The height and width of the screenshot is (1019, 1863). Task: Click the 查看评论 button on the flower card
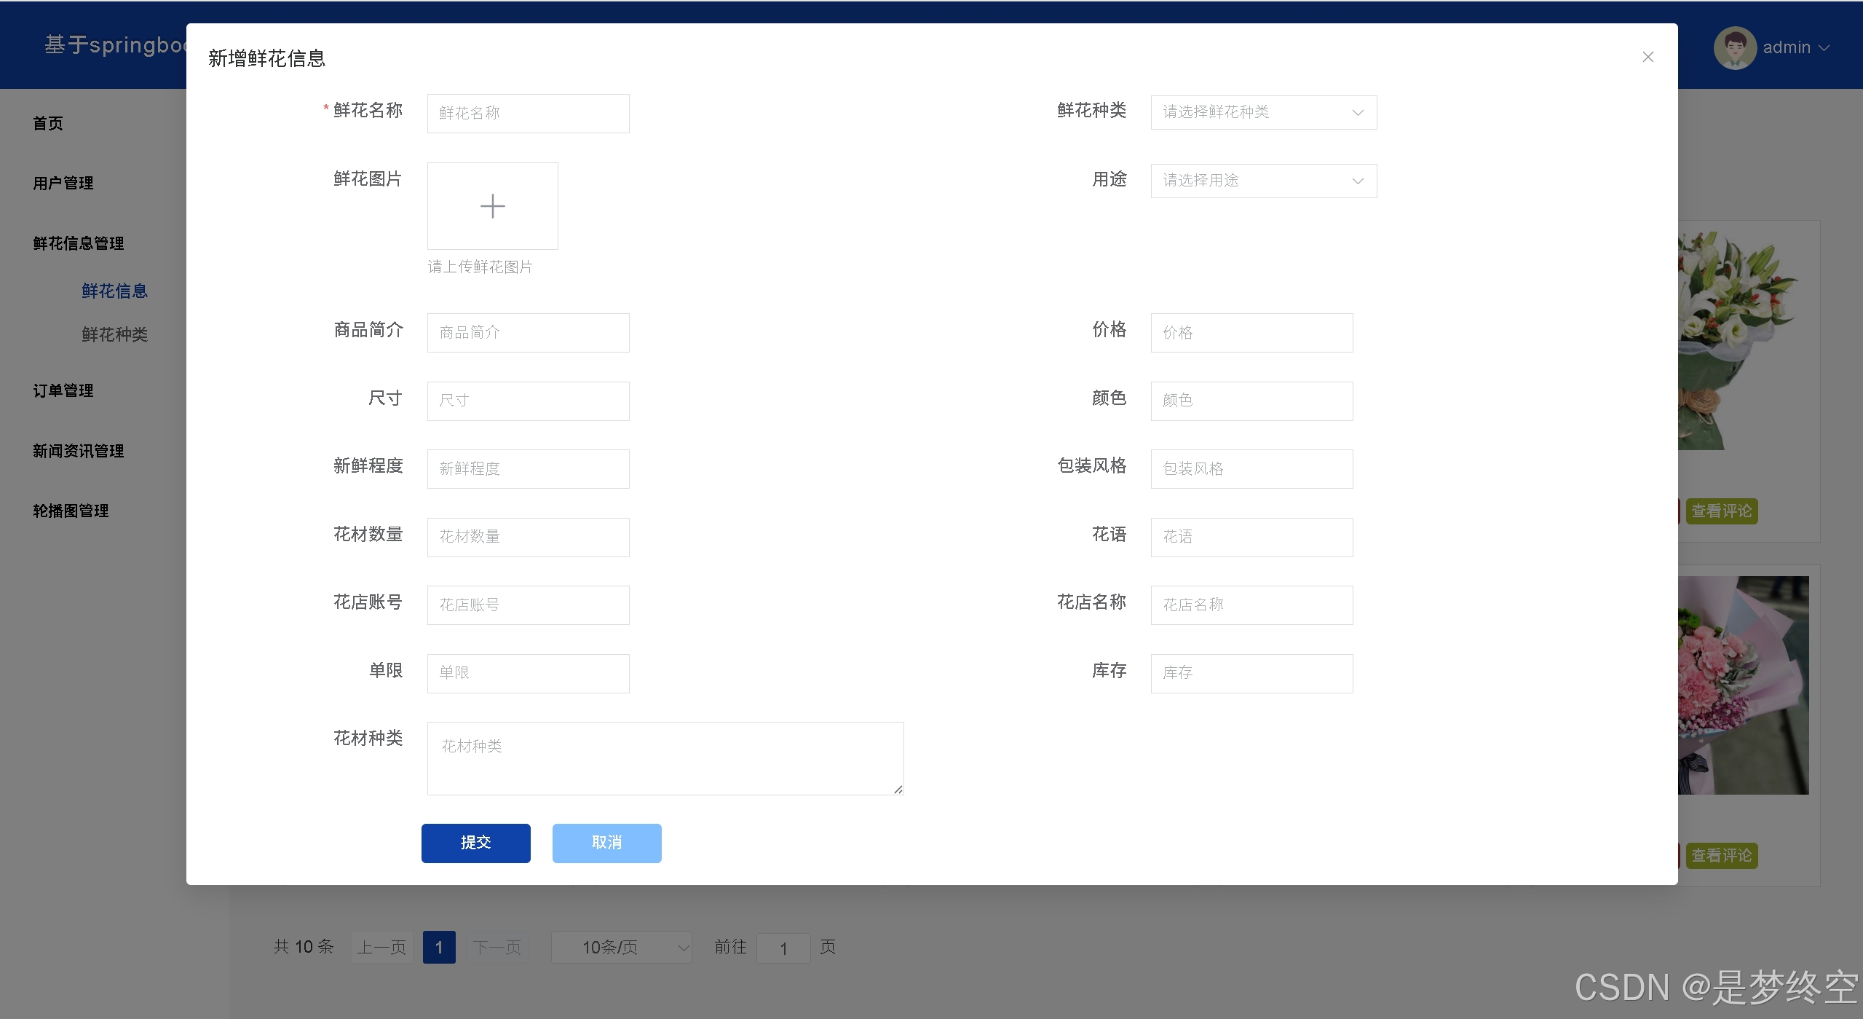click(x=1721, y=511)
